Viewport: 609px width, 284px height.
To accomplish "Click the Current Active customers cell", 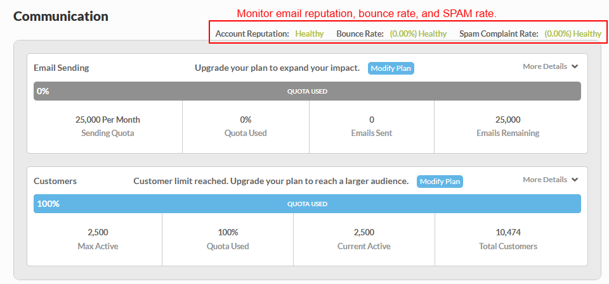I will (x=364, y=240).
